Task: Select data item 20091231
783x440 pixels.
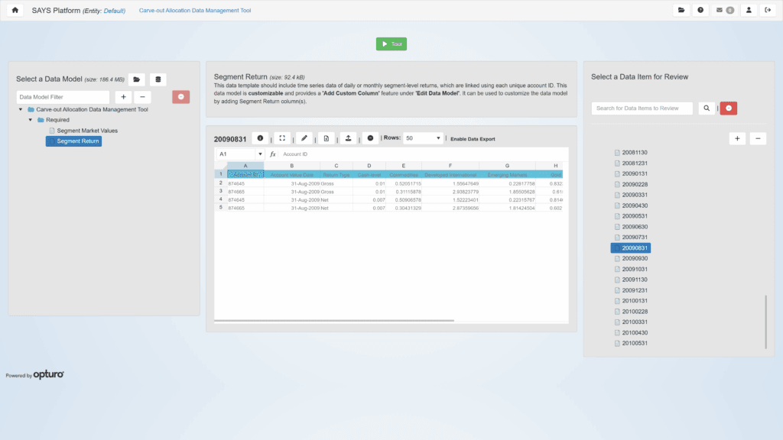Action: point(634,290)
